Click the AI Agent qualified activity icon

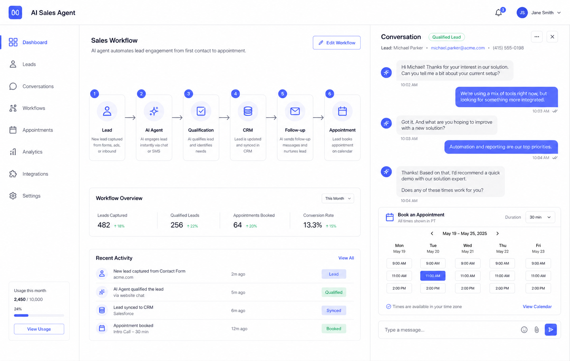click(102, 292)
